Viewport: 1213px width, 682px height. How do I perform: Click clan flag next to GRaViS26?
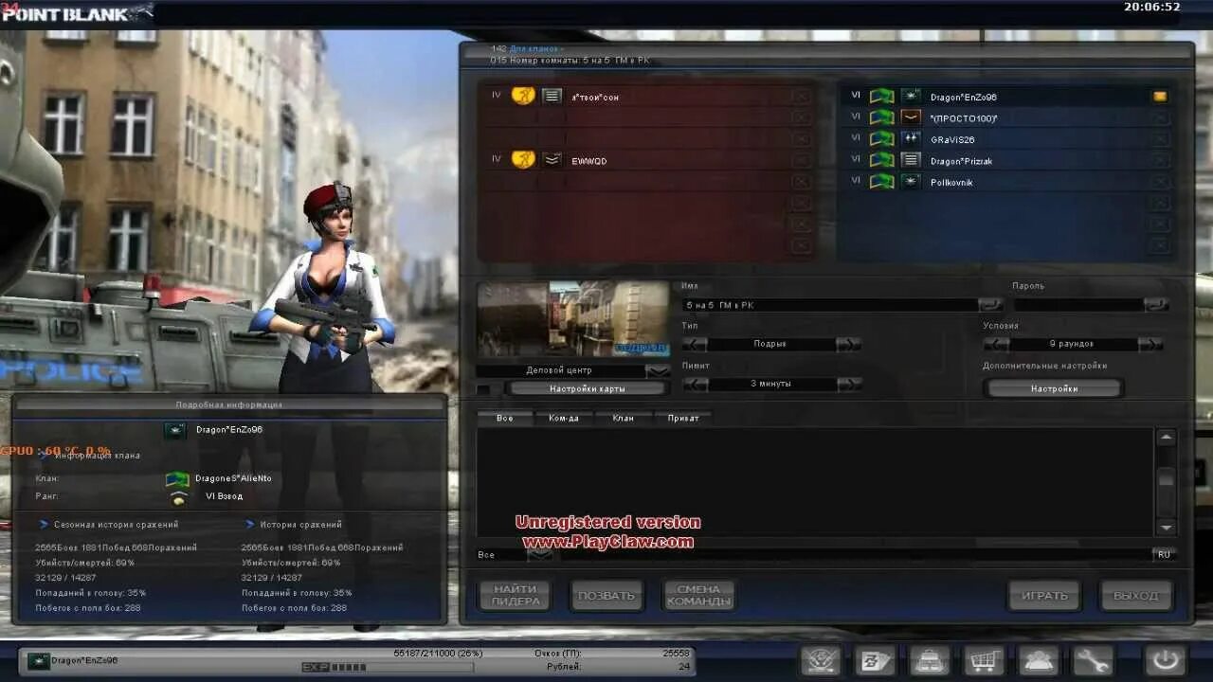(882, 139)
